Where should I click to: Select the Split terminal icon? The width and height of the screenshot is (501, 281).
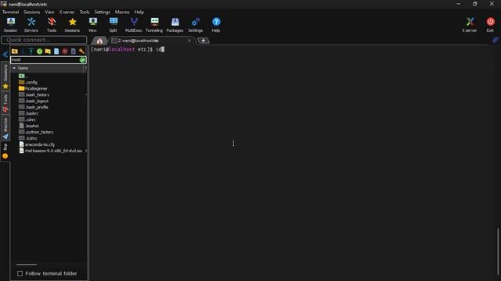113,24
